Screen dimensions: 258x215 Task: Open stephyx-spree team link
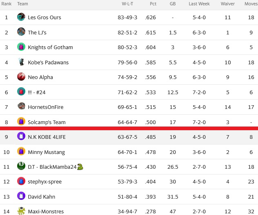coord(45,182)
